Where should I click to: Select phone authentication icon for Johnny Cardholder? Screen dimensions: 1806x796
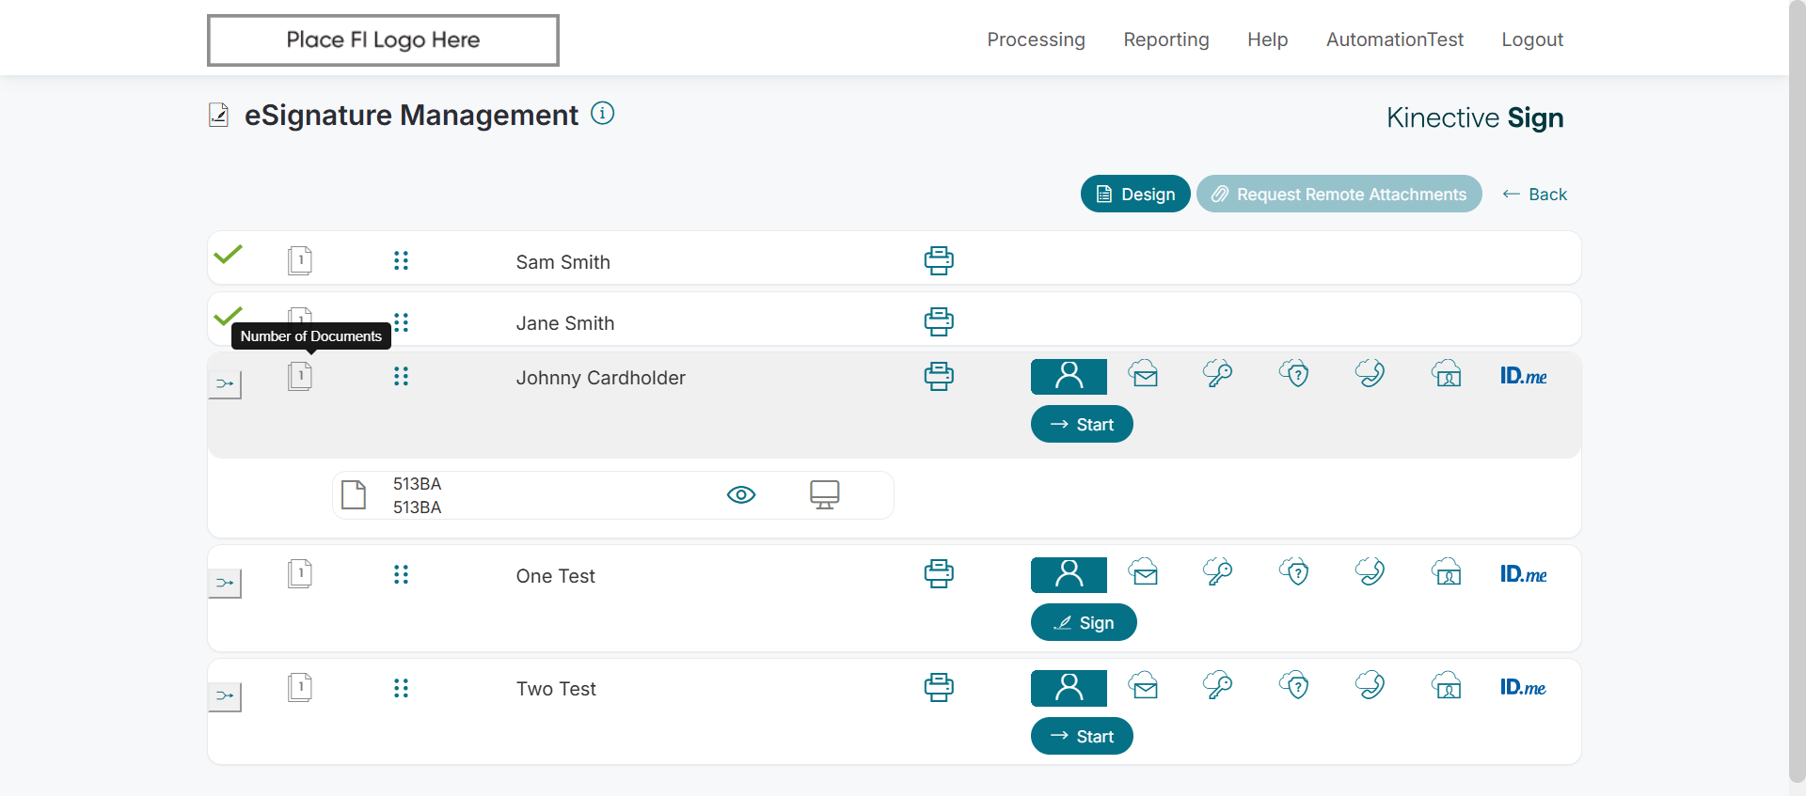1370,374
